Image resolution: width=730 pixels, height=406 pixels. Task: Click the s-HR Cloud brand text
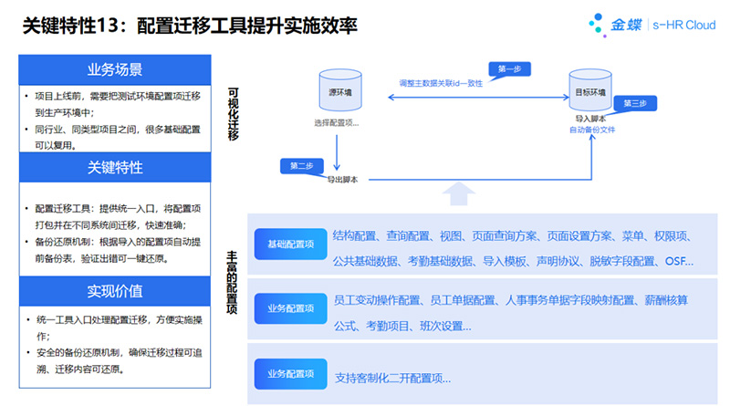click(x=683, y=25)
